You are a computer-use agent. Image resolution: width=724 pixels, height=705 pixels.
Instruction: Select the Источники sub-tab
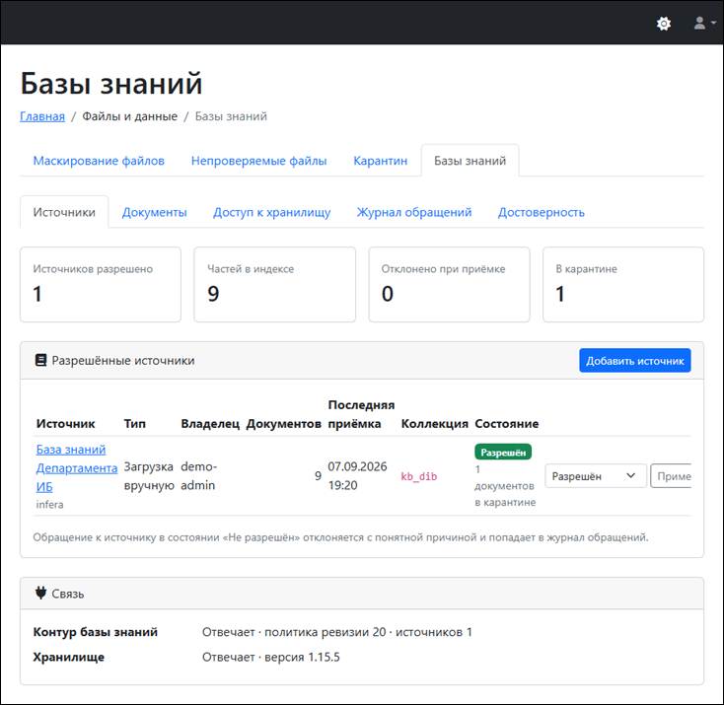pyautogui.click(x=64, y=212)
